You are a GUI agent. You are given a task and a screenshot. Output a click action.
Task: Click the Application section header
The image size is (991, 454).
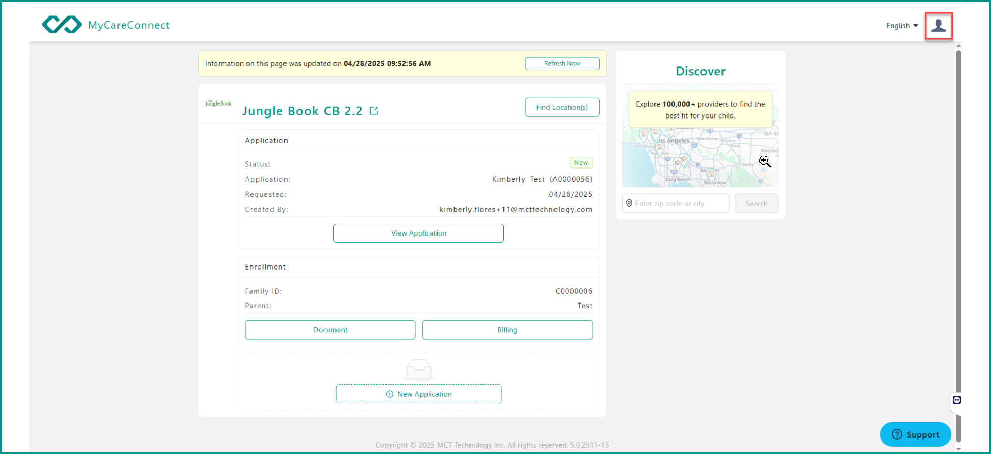tap(266, 141)
